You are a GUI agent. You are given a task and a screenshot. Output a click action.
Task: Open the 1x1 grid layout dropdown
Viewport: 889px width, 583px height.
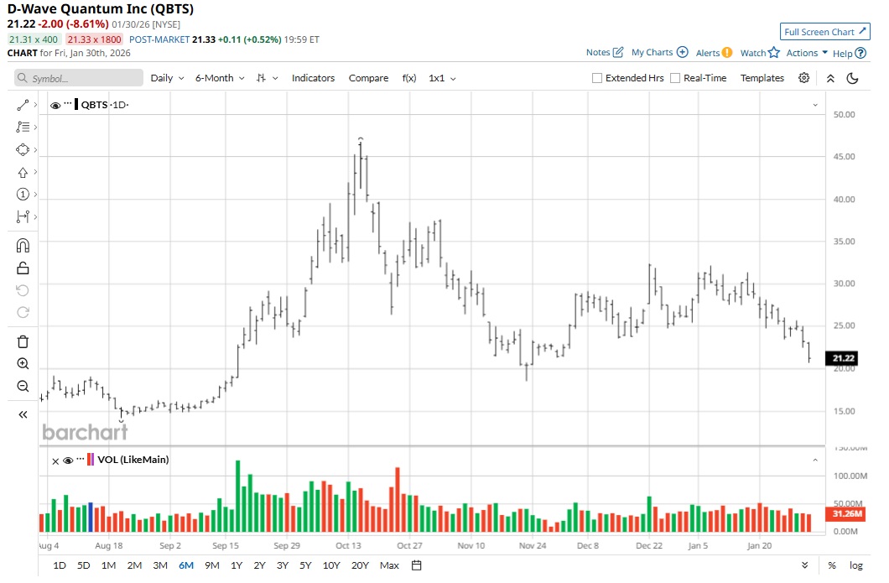pyautogui.click(x=442, y=78)
